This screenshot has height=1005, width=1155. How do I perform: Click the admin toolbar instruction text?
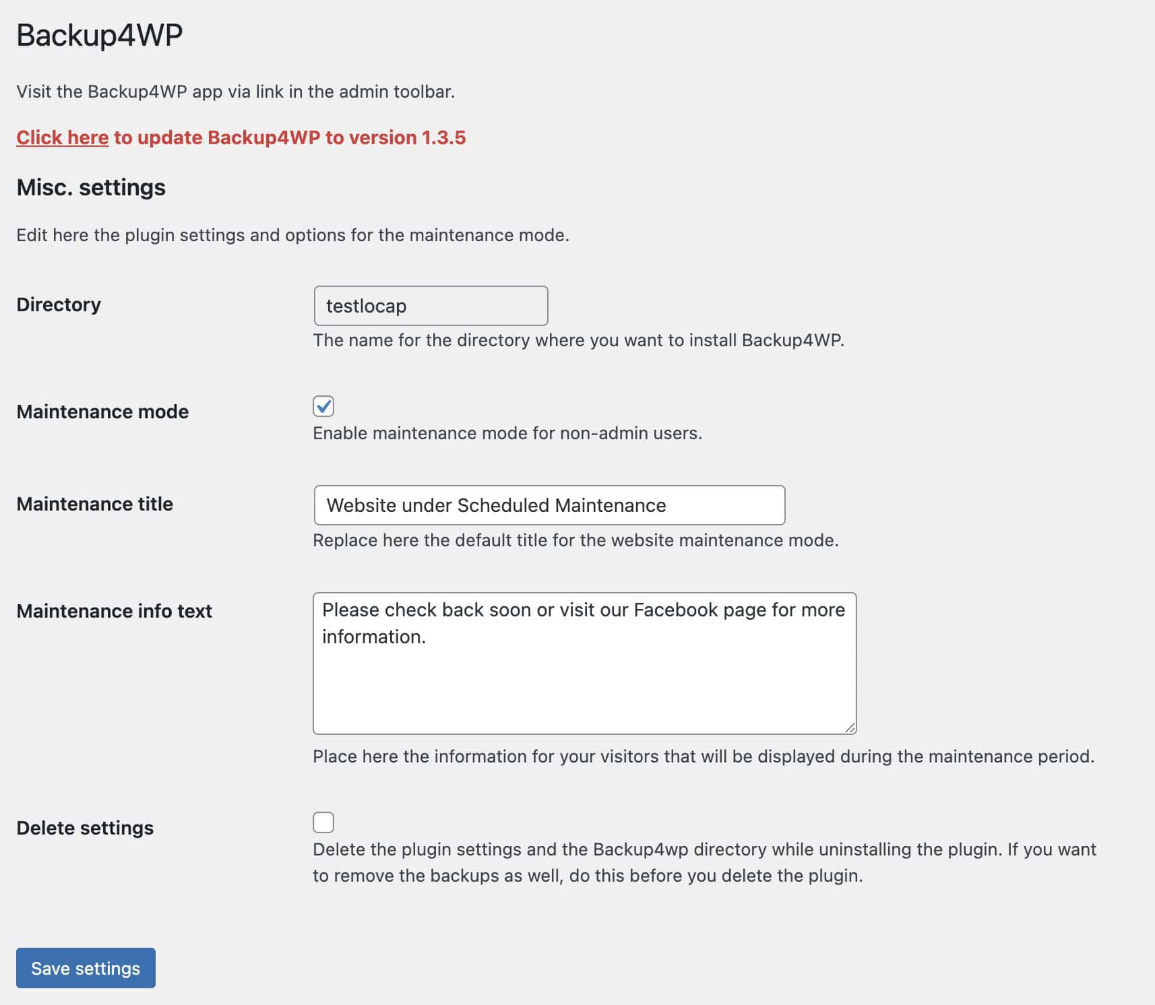coord(237,92)
